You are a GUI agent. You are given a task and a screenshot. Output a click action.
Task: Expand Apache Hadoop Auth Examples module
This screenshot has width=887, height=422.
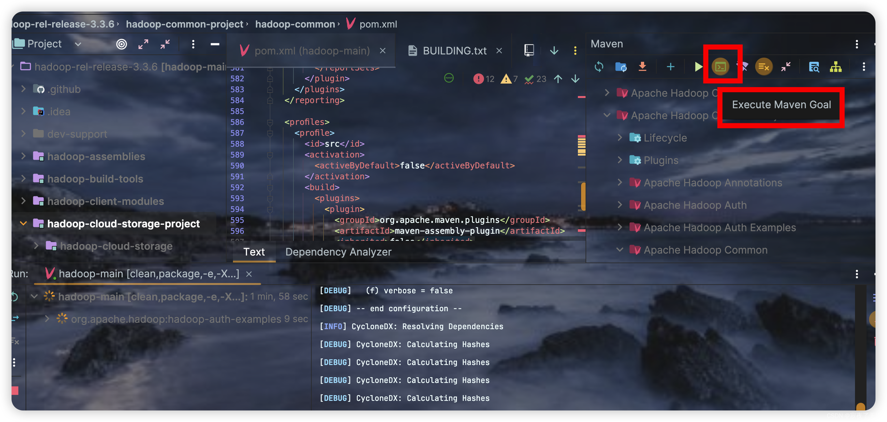click(x=620, y=227)
